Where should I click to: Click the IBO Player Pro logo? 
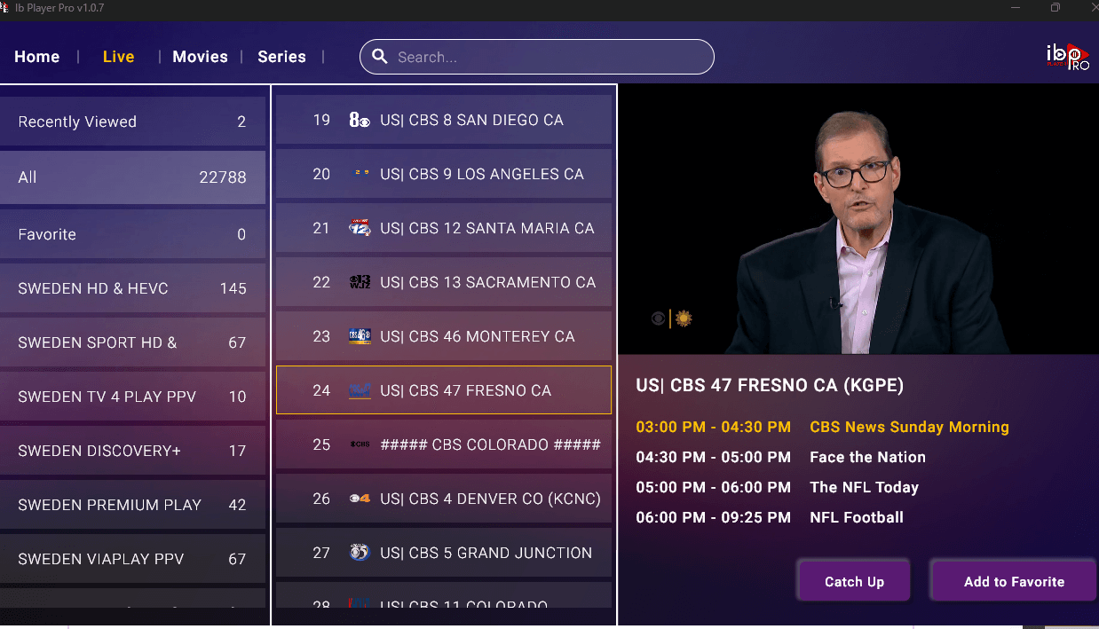(x=1067, y=57)
